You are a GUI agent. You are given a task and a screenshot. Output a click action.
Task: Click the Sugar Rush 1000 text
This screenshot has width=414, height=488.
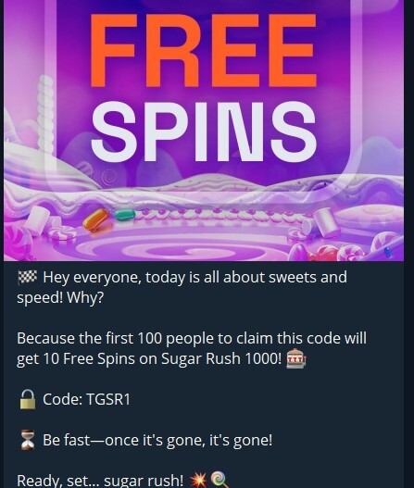click(221, 359)
